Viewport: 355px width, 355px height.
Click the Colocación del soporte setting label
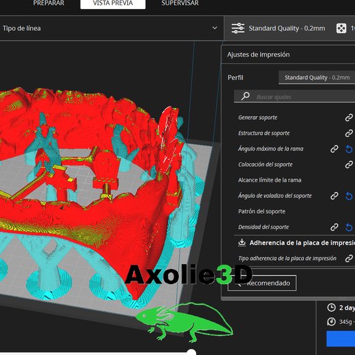click(x=266, y=164)
